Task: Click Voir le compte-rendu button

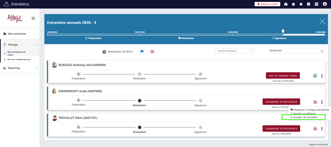Action: [283, 75]
